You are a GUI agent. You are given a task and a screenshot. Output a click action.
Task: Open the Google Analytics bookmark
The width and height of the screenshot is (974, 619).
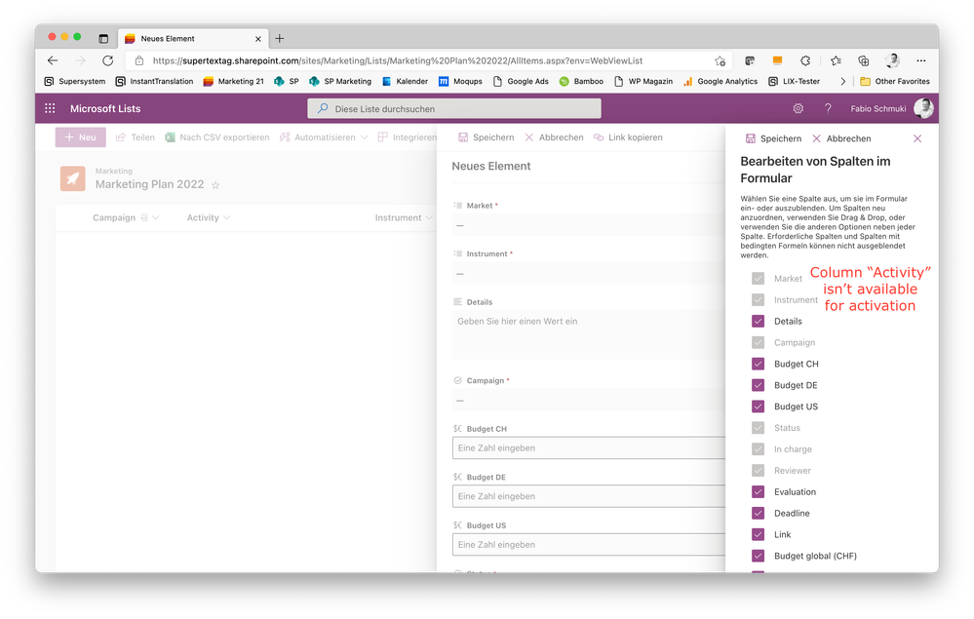coord(721,81)
